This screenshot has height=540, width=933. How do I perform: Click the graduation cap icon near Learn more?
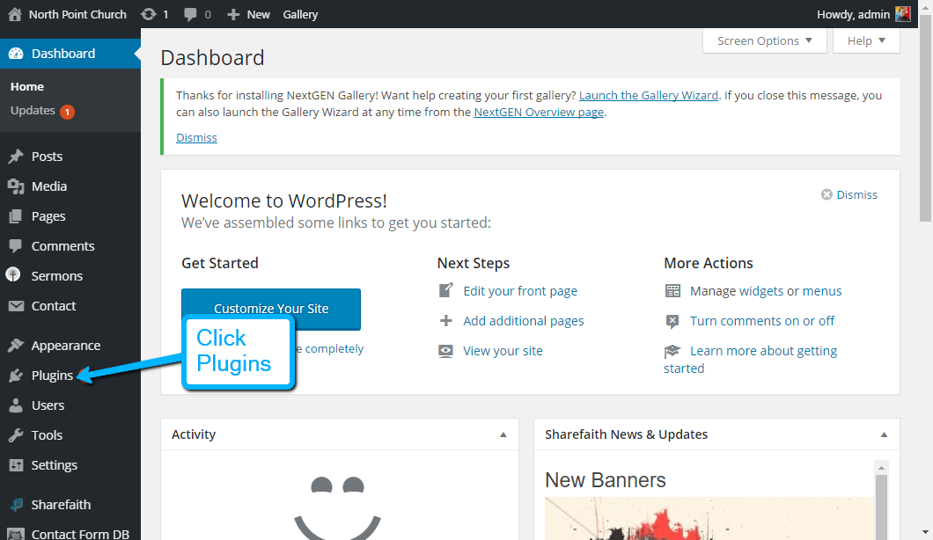point(672,351)
